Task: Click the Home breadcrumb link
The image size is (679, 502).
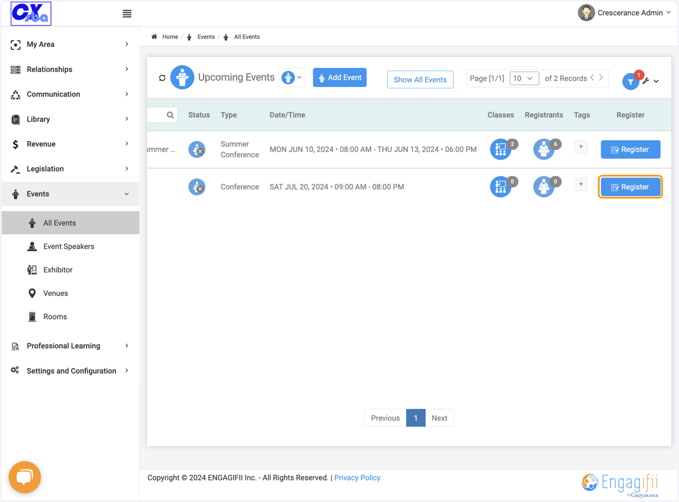Action: [x=170, y=37]
